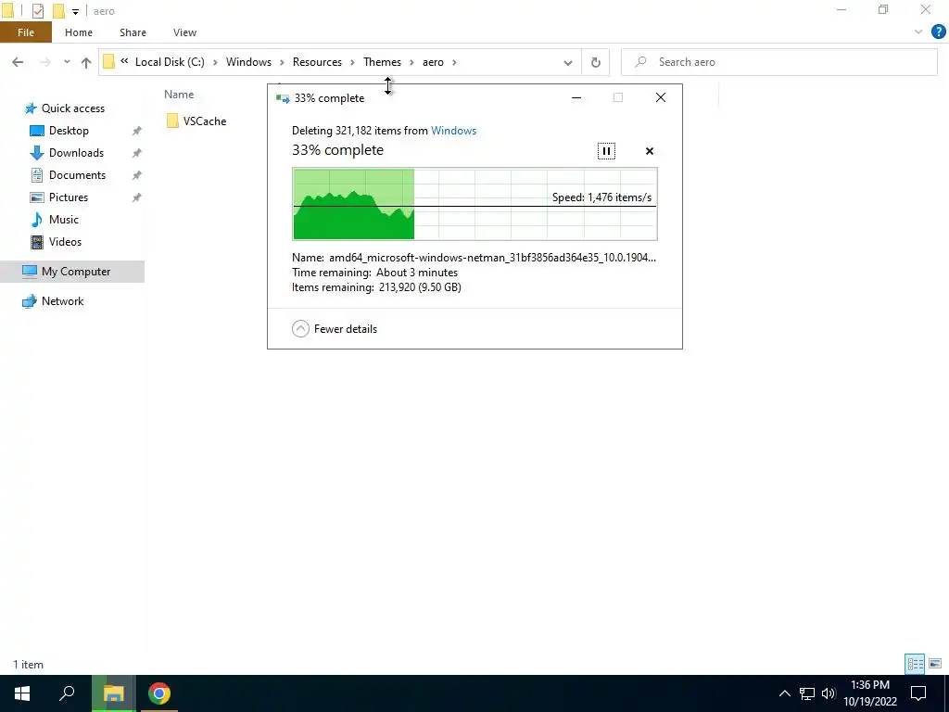Expand chevron after Themes breadcrumb
Image resolution: width=949 pixels, height=712 pixels.
412,62
